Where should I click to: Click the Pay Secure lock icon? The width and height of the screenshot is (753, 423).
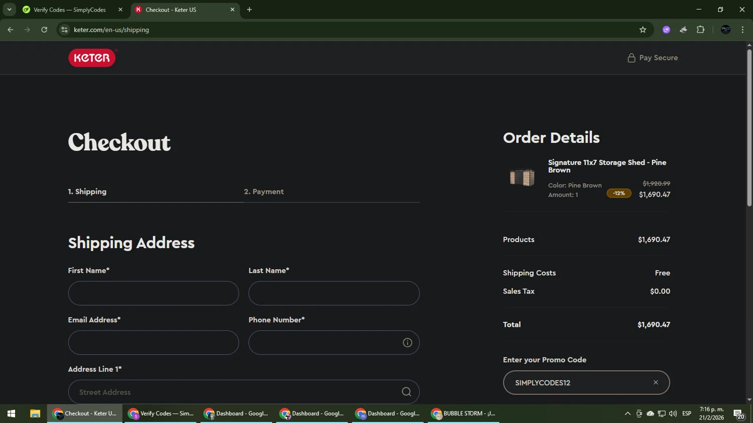(x=632, y=58)
